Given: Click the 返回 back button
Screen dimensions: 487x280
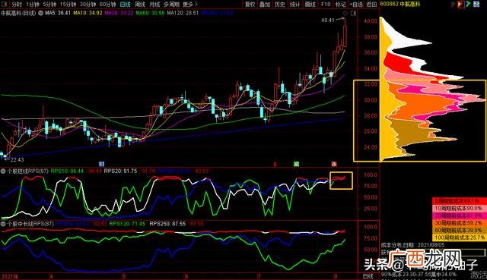Looking at the screenshot, I should [x=371, y=5].
